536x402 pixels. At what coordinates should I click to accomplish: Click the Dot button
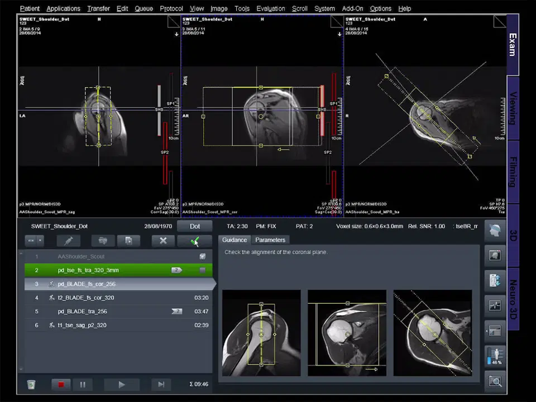(x=194, y=226)
